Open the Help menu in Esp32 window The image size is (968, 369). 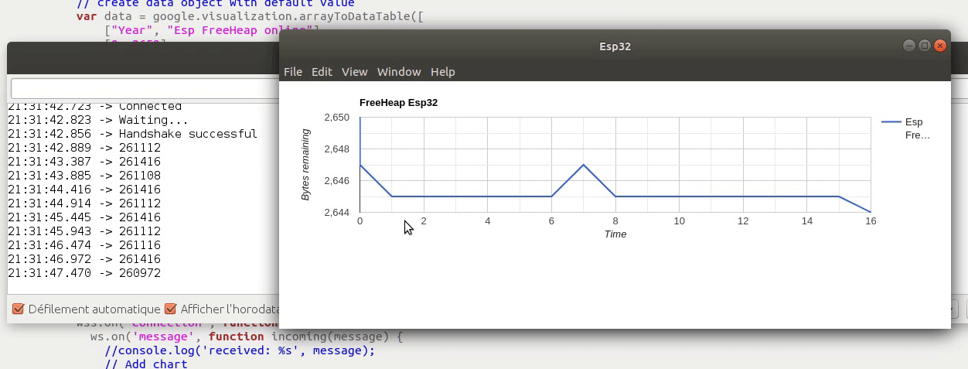(443, 71)
